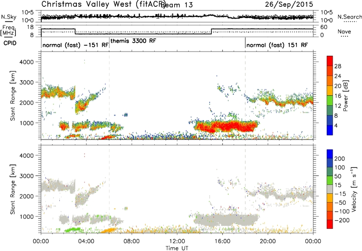The height and width of the screenshot is (251, 362).
Task: Click the power colorbar value 28
Action: tap(338, 66)
